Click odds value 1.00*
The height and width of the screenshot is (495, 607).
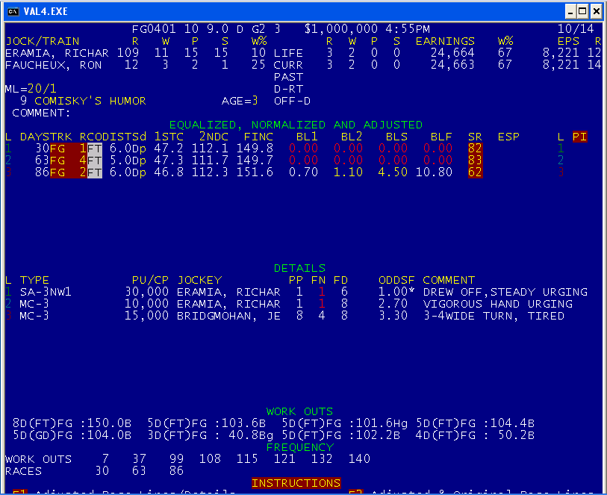(396, 292)
